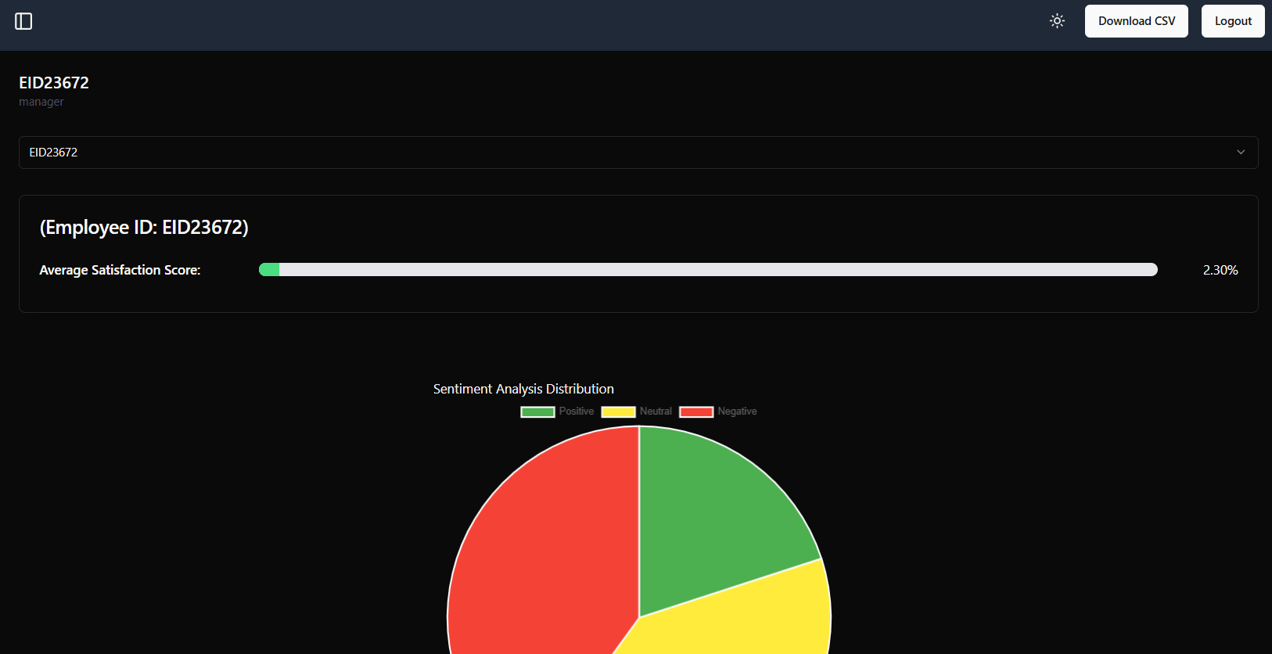Switch theme using the sun icon

1057,21
